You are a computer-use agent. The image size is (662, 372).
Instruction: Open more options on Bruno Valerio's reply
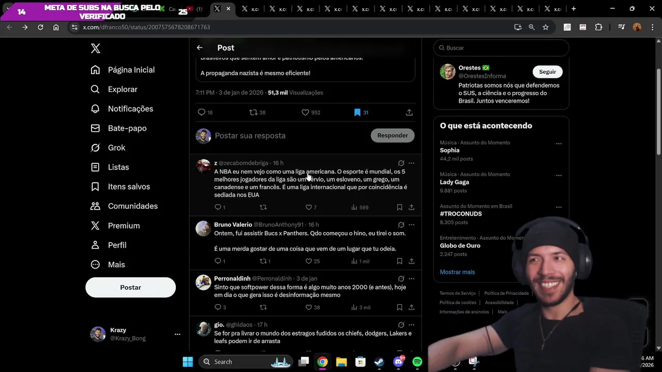(x=411, y=225)
